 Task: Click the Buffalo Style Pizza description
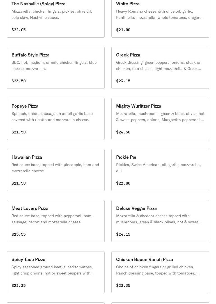coord(54,65)
